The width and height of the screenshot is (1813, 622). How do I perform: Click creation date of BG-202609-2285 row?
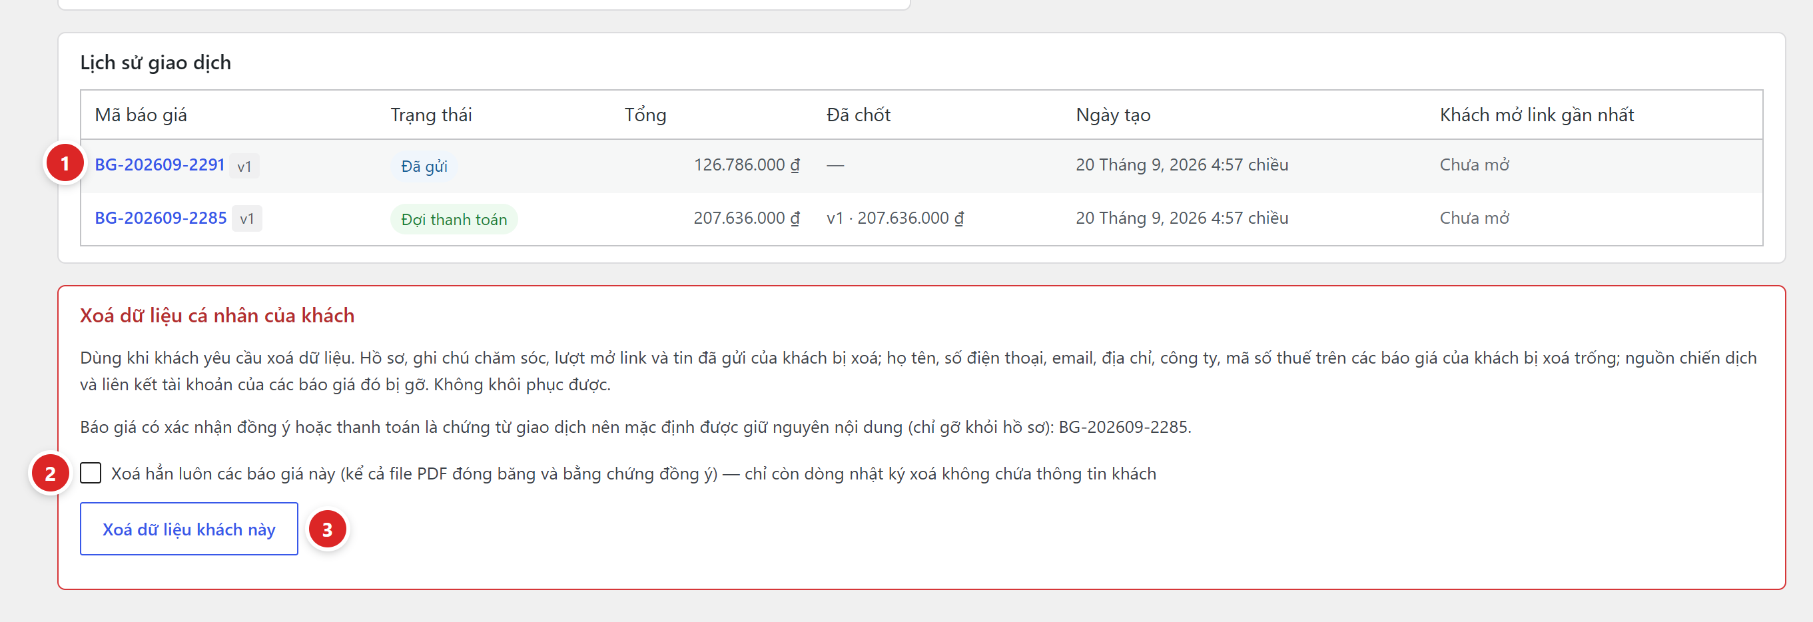(1182, 218)
